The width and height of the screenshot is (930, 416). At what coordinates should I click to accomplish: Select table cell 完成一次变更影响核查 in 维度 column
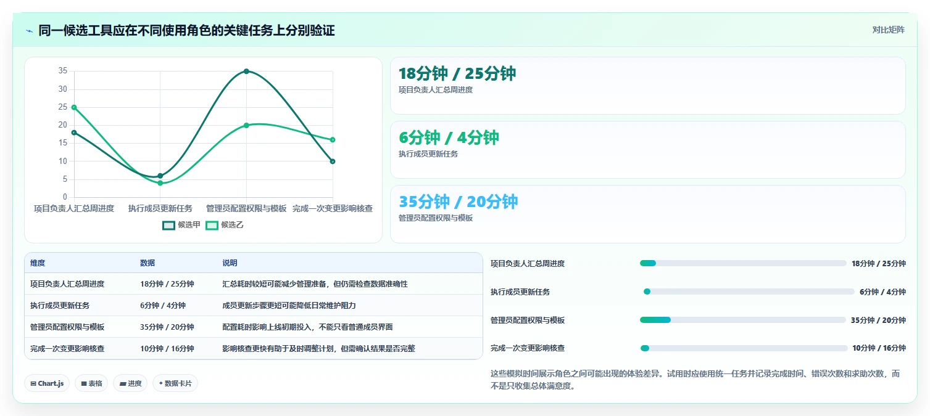coord(67,348)
